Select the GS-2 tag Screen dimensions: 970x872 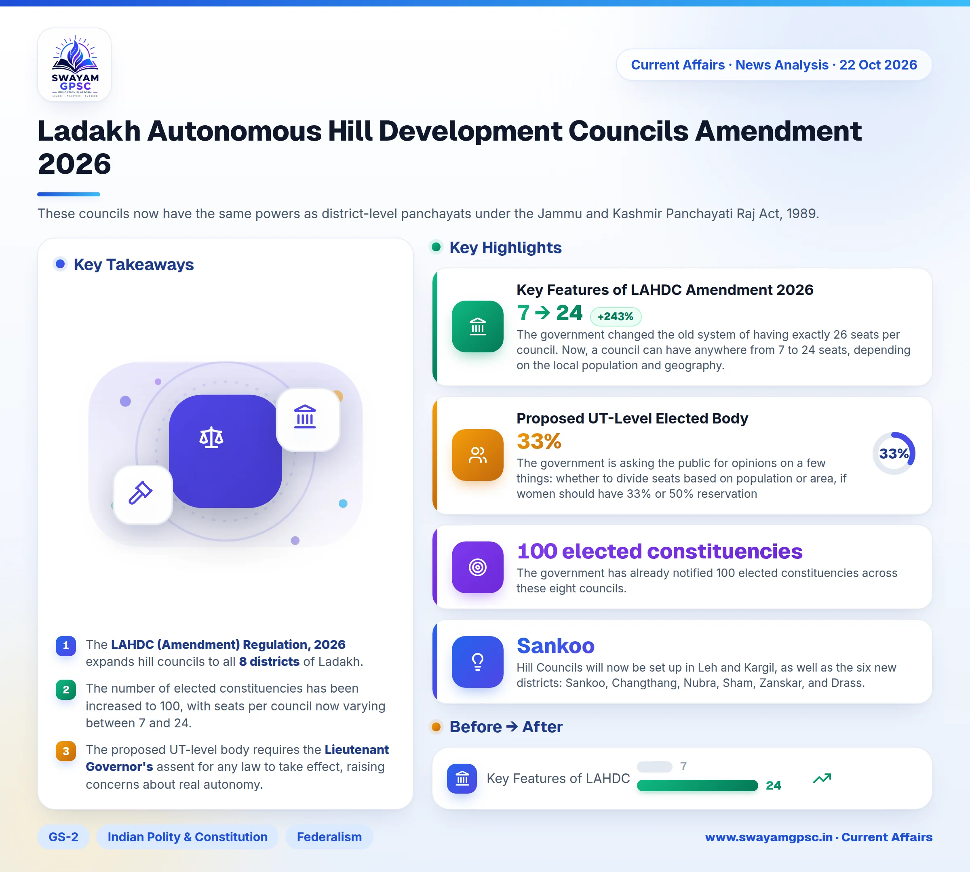[x=63, y=837]
